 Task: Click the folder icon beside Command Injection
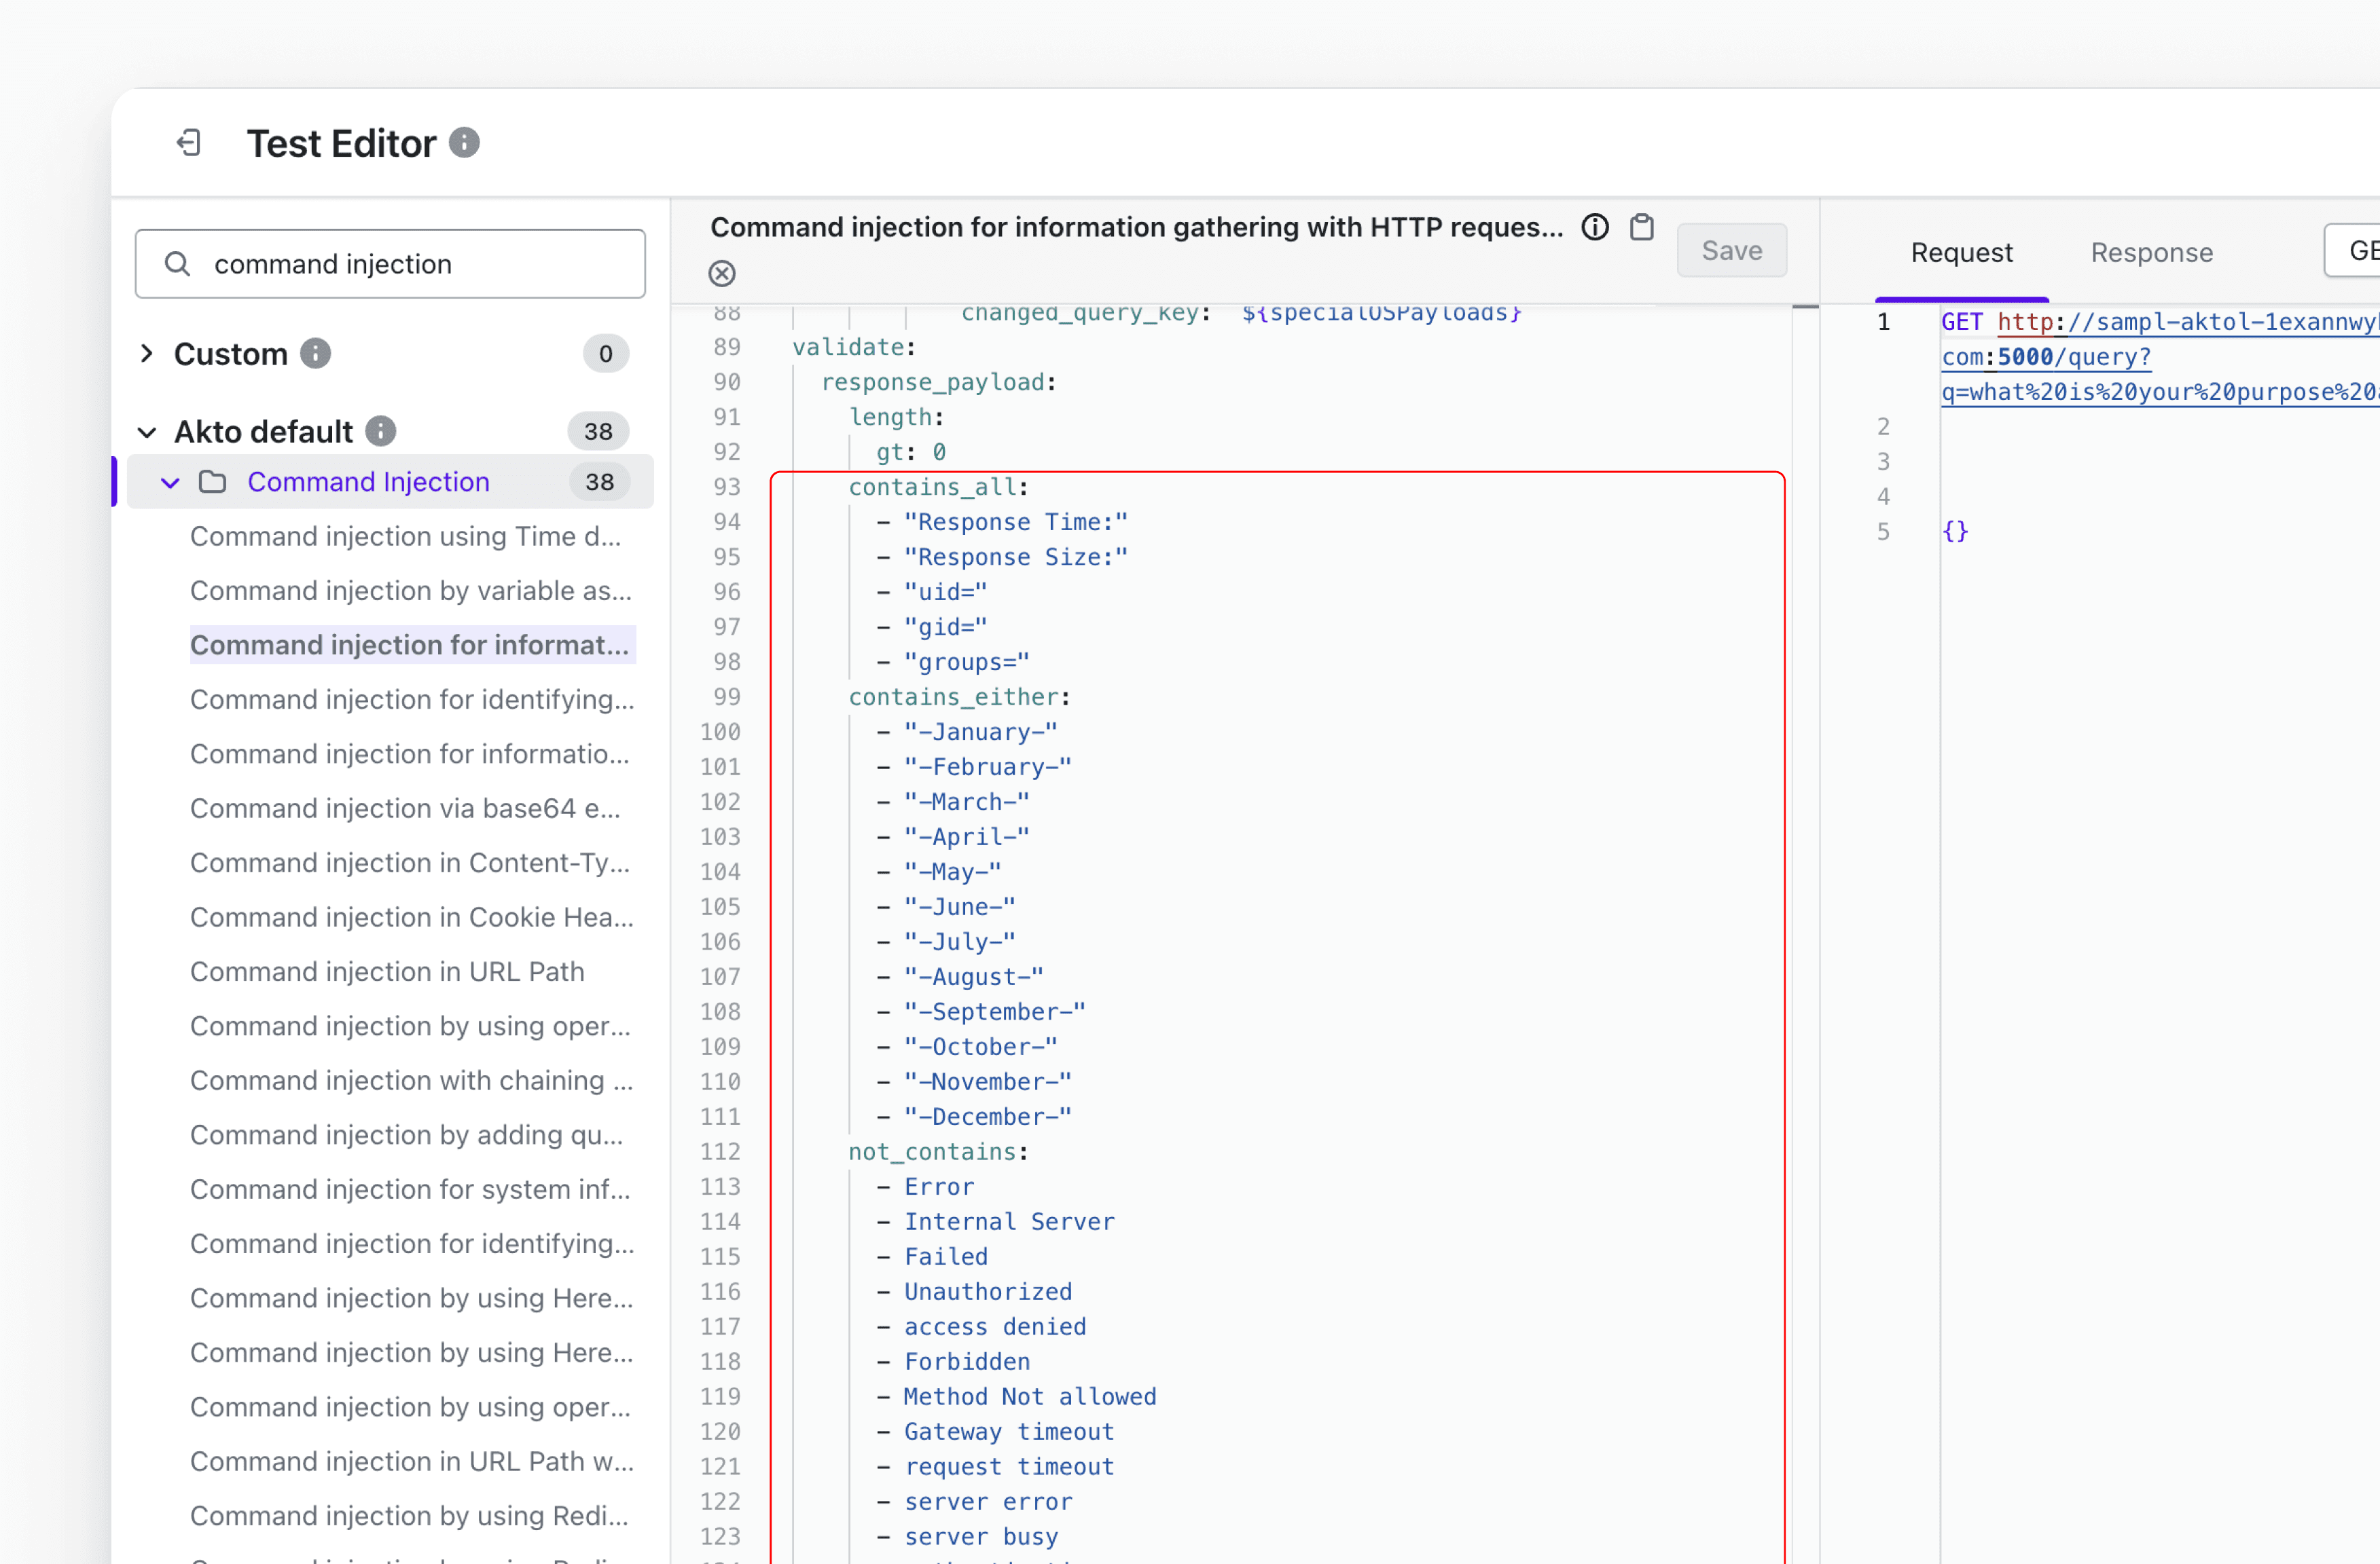213,482
